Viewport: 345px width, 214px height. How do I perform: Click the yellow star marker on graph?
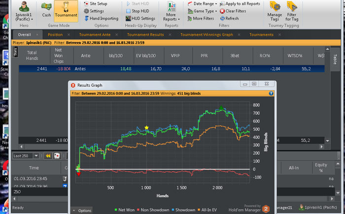[146, 128]
